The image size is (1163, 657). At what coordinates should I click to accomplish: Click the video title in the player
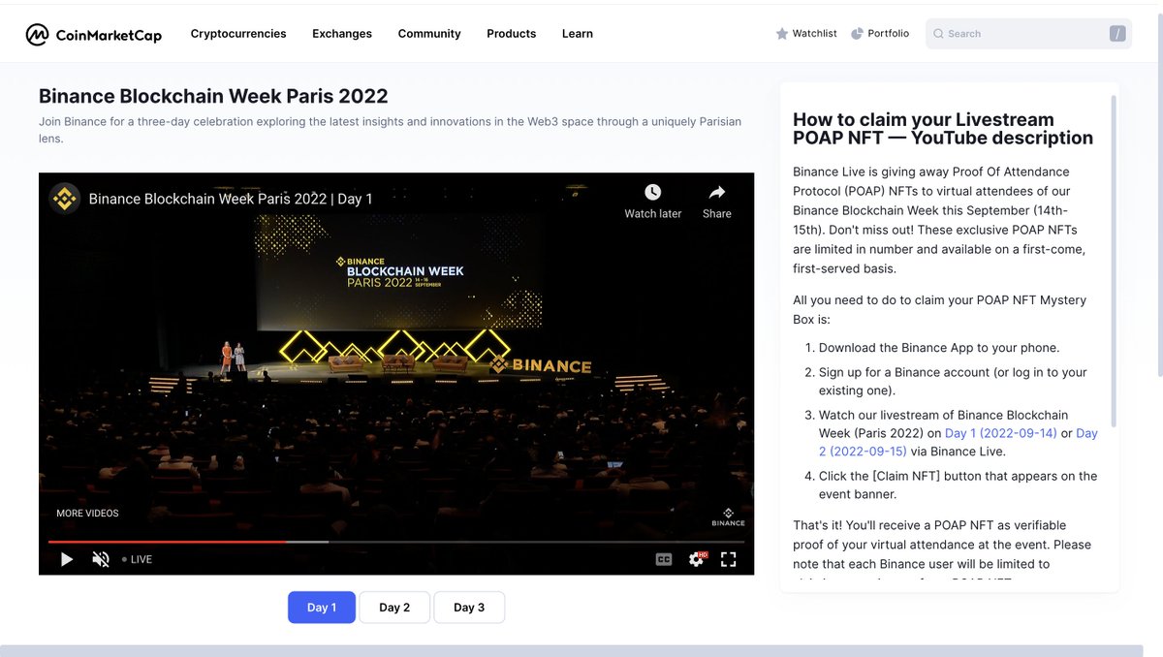231,199
